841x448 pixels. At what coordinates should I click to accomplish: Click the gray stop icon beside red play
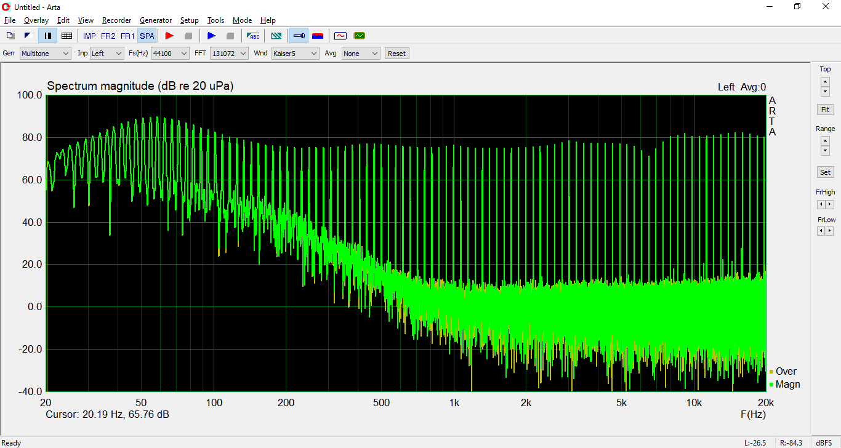coord(188,36)
